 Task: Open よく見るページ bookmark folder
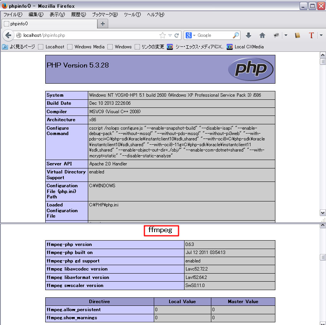(18, 46)
